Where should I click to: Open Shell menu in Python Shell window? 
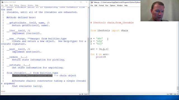click(11, 5)
